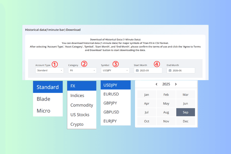This screenshot has height=154, width=231.
Task: Click 'Historical data(1minute bar) Download' heading
Action: [53, 30]
